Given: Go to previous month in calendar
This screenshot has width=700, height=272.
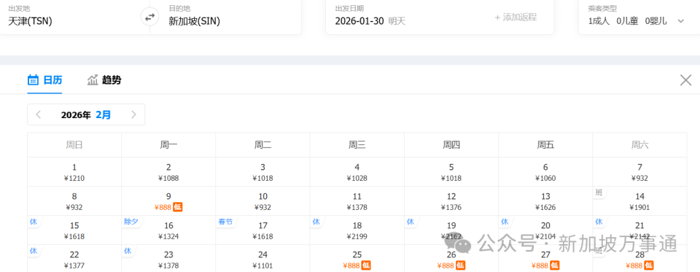Looking at the screenshot, I should (39, 114).
